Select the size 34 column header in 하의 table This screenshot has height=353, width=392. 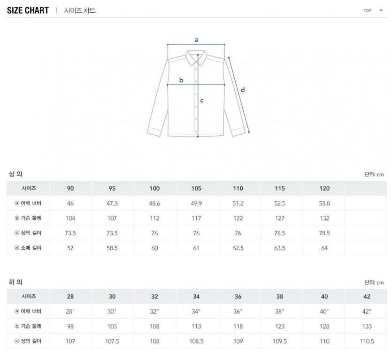click(196, 297)
